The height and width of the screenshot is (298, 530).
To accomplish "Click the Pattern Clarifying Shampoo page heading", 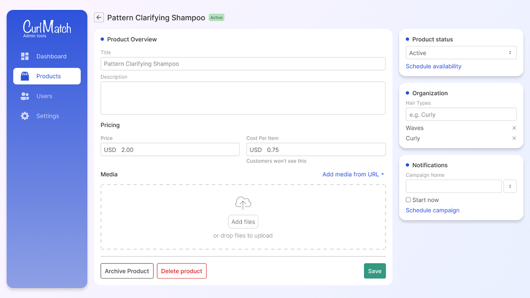I will pyautogui.click(x=156, y=18).
